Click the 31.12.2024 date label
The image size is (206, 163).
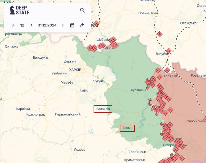tap(47, 25)
